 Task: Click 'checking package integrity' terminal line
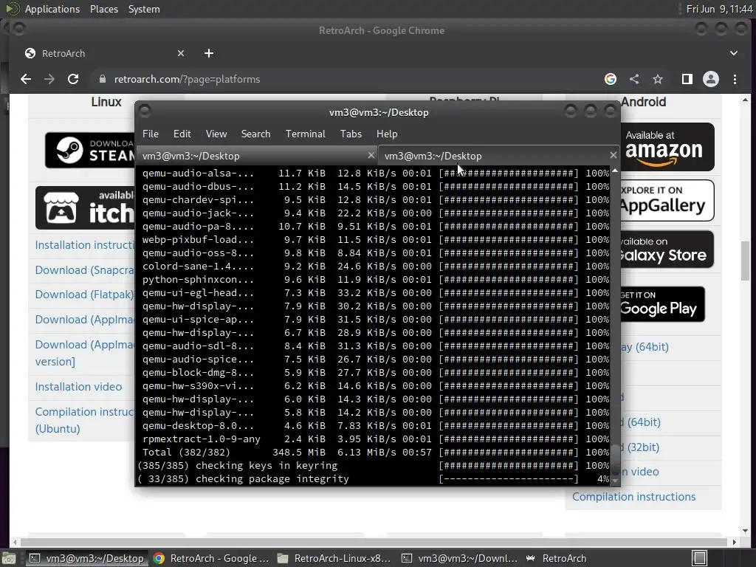point(272,478)
